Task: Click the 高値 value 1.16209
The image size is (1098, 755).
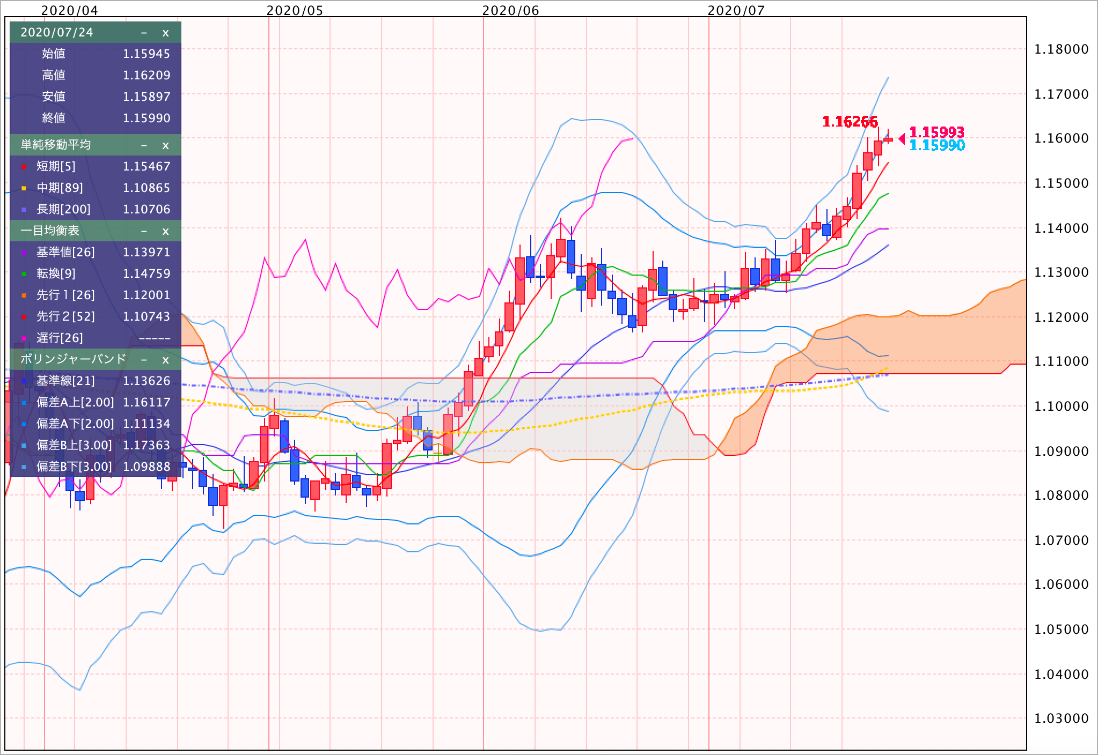Action: click(147, 75)
